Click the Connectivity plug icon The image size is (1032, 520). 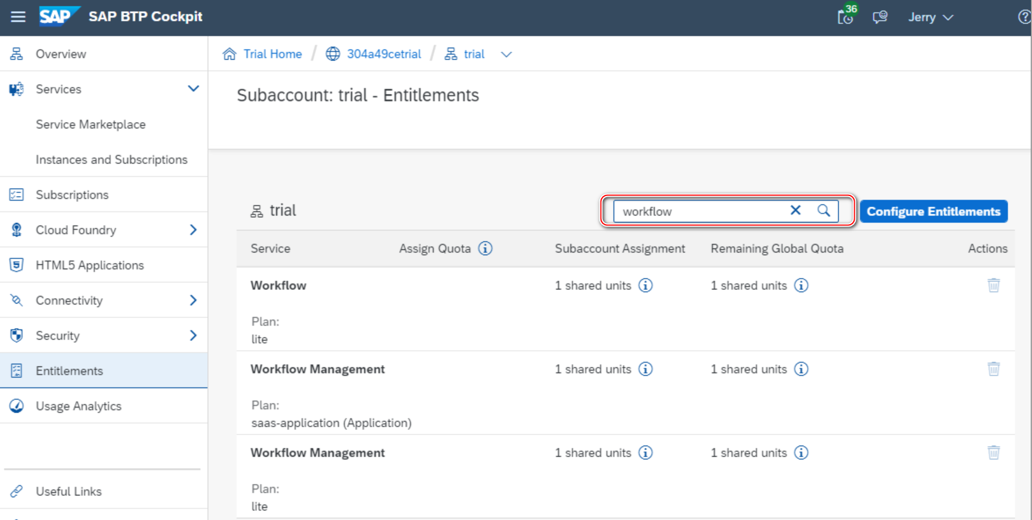(x=16, y=300)
